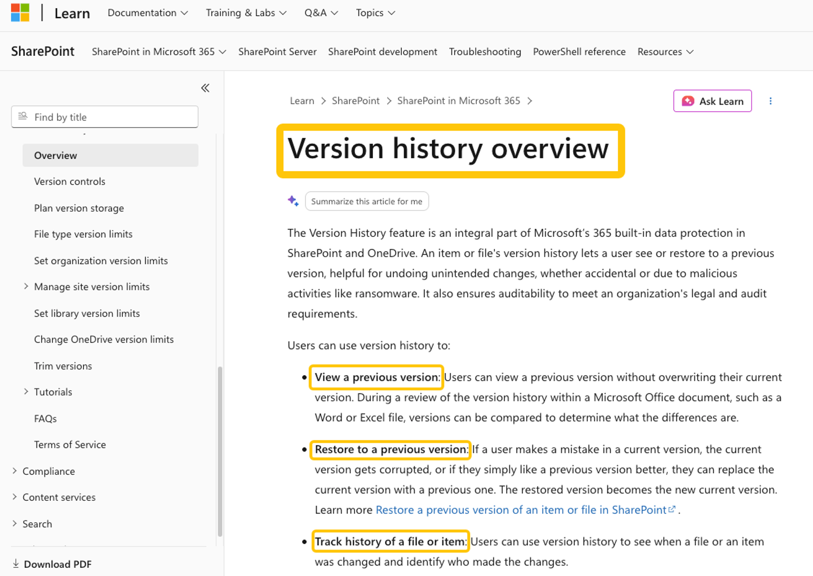The width and height of the screenshot is (813, 576).
Task: Open Troubleshooting menu item
Action: pyautogui.click(x=485, y=51)
